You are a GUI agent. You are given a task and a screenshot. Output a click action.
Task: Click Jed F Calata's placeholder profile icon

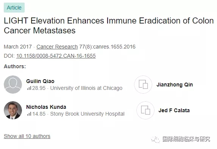click(x=145, y=110)
